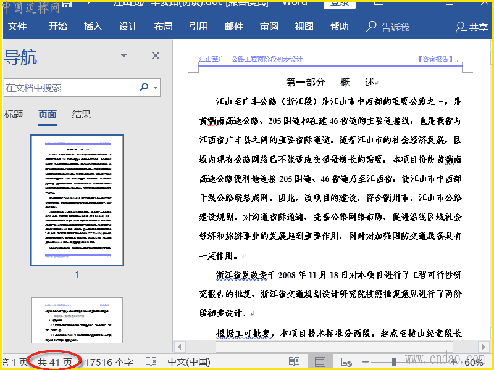Click the 17516 个字 word count
Image resolution: width=494 pixels, height=370 pixels.
click(109, 362)
